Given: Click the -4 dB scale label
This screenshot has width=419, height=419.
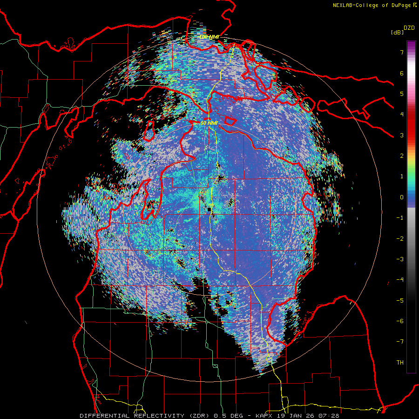Looking at the screenshot, I should point(400,279).
